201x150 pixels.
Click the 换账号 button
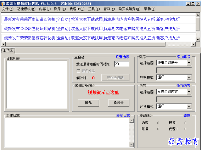coord(119,103)
